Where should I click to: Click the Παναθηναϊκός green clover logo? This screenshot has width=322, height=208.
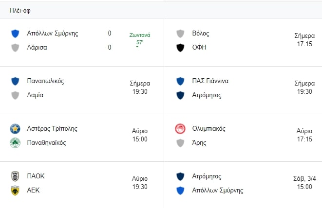[15, 143]
